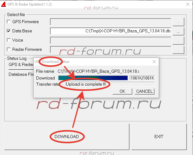The width and height of the screenshot is (193, 155).
Task: Click the download progress bar
Action: click(93, 78)
